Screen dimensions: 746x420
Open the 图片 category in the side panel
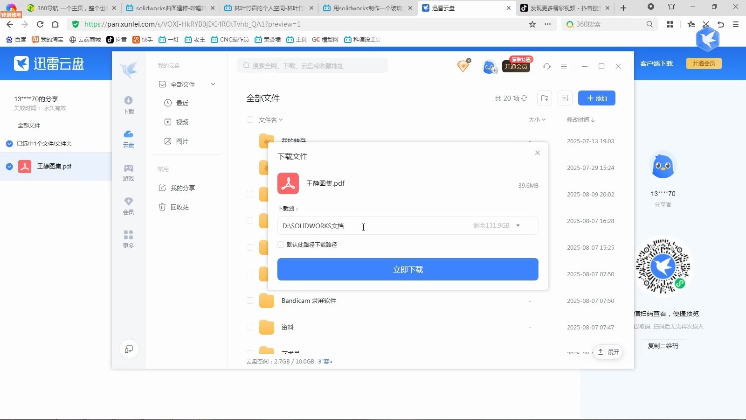(182, 141)
